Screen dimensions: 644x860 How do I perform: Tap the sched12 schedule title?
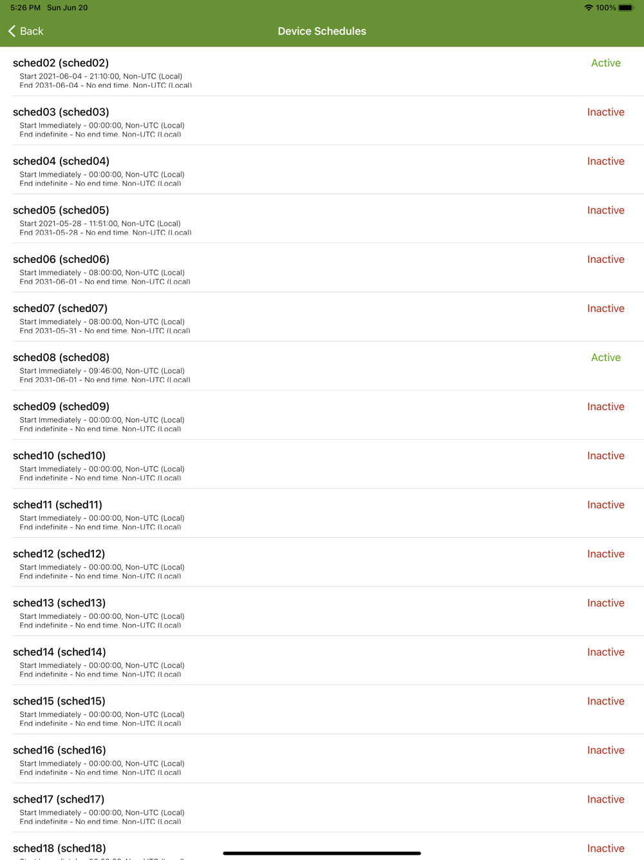click(59, 554)
